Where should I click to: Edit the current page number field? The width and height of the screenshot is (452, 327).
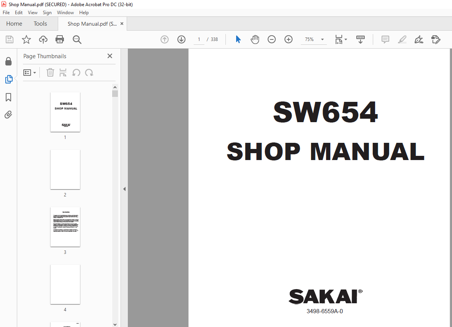199,39
